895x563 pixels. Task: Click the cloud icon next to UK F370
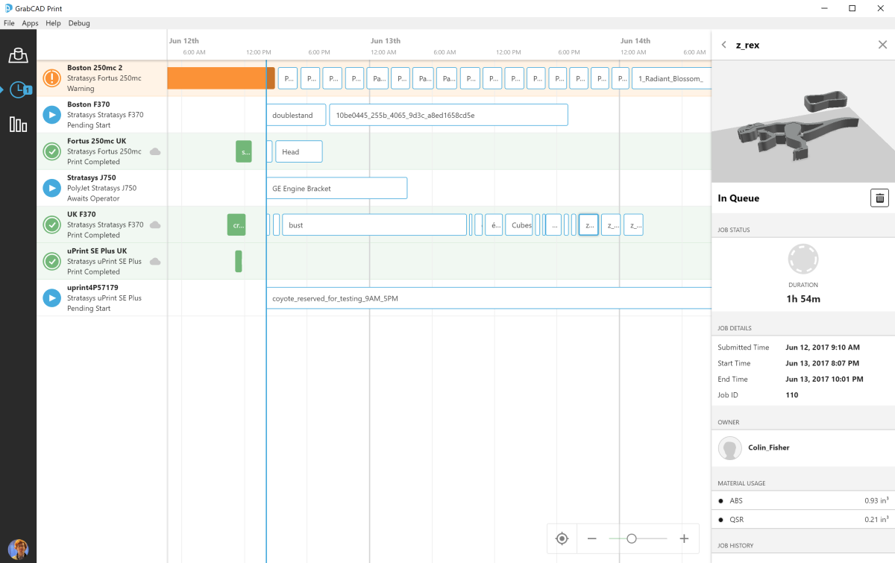click(155, 224)
